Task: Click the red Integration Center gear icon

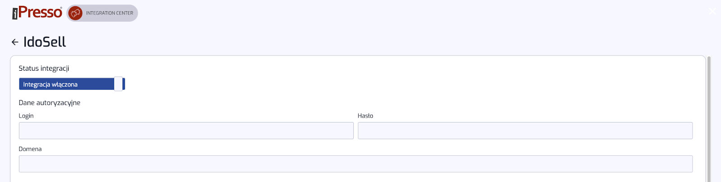Action: (76, 13)
